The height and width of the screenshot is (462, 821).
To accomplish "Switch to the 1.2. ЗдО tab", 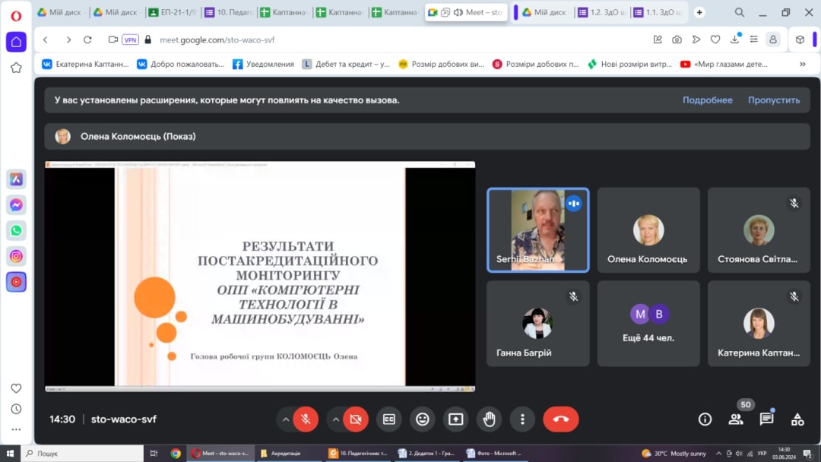I will [601, 12].
